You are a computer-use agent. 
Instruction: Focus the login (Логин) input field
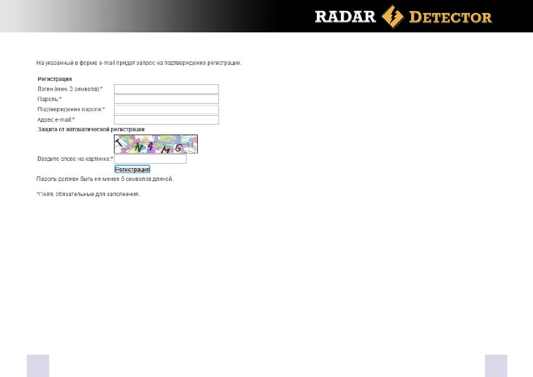tap(166, 89)
